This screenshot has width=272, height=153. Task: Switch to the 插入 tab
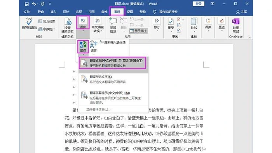(x=53, y=12)
